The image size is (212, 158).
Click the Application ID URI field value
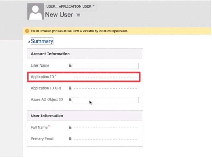click(105, 88)
